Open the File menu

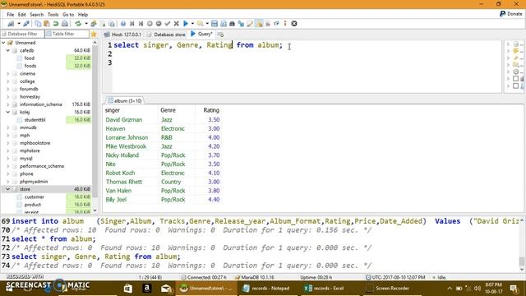pyautogui.click(x=11, y=15)
